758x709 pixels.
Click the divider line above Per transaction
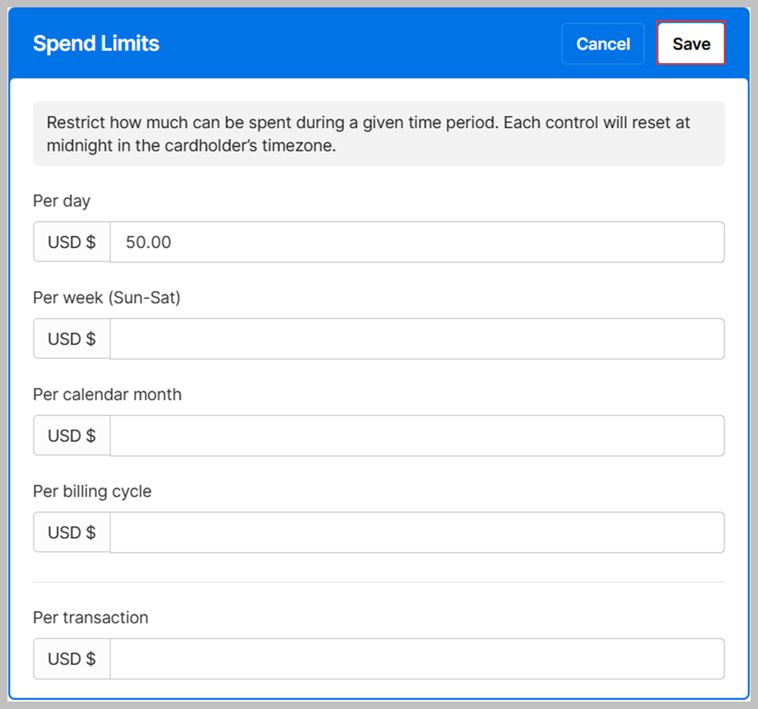378,582
